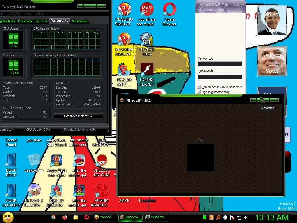Screen dimensions: 297x223
Task: Click the Minecraft black loading progress box
Action: pos(201,157)
